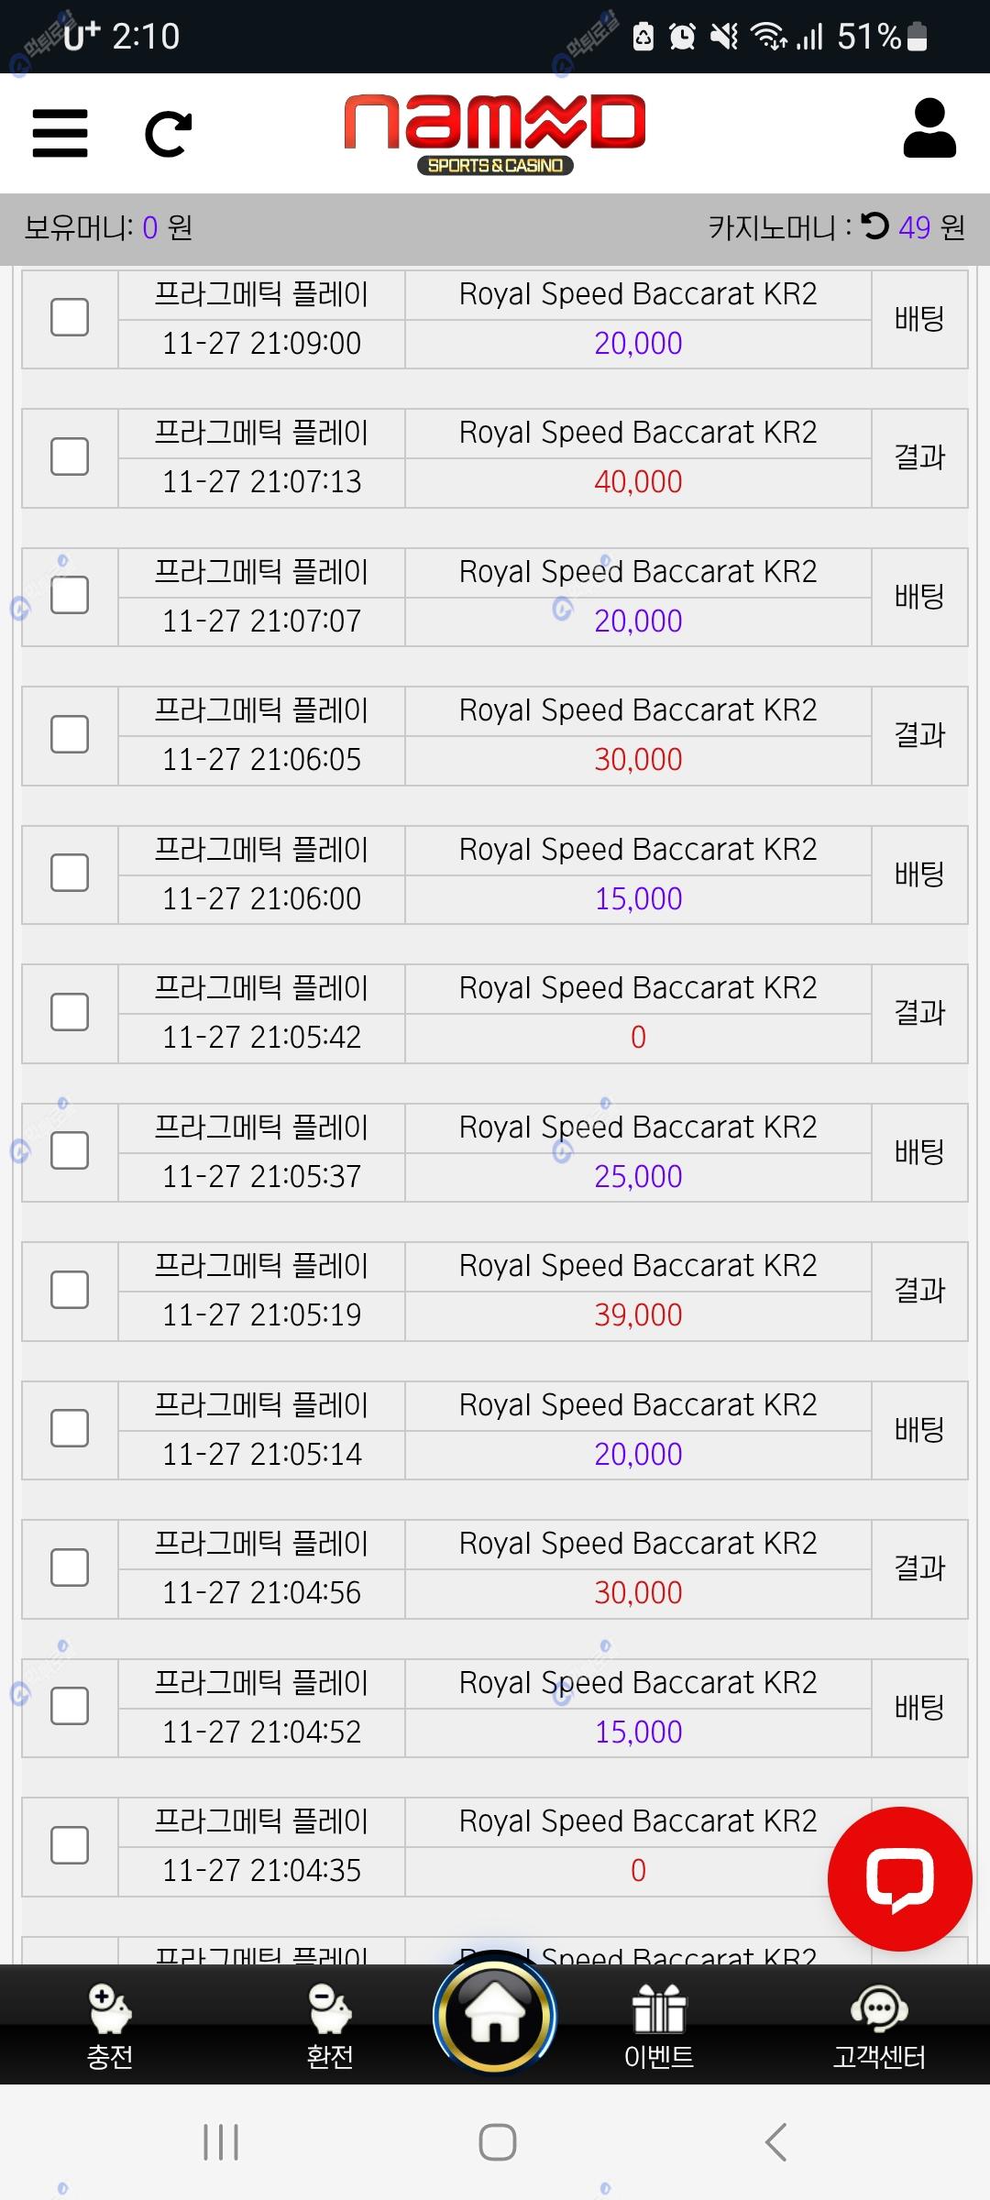Refresh the casino money balance
Image resolution: width=990 pixels, height=2200 pixels.
875,225
